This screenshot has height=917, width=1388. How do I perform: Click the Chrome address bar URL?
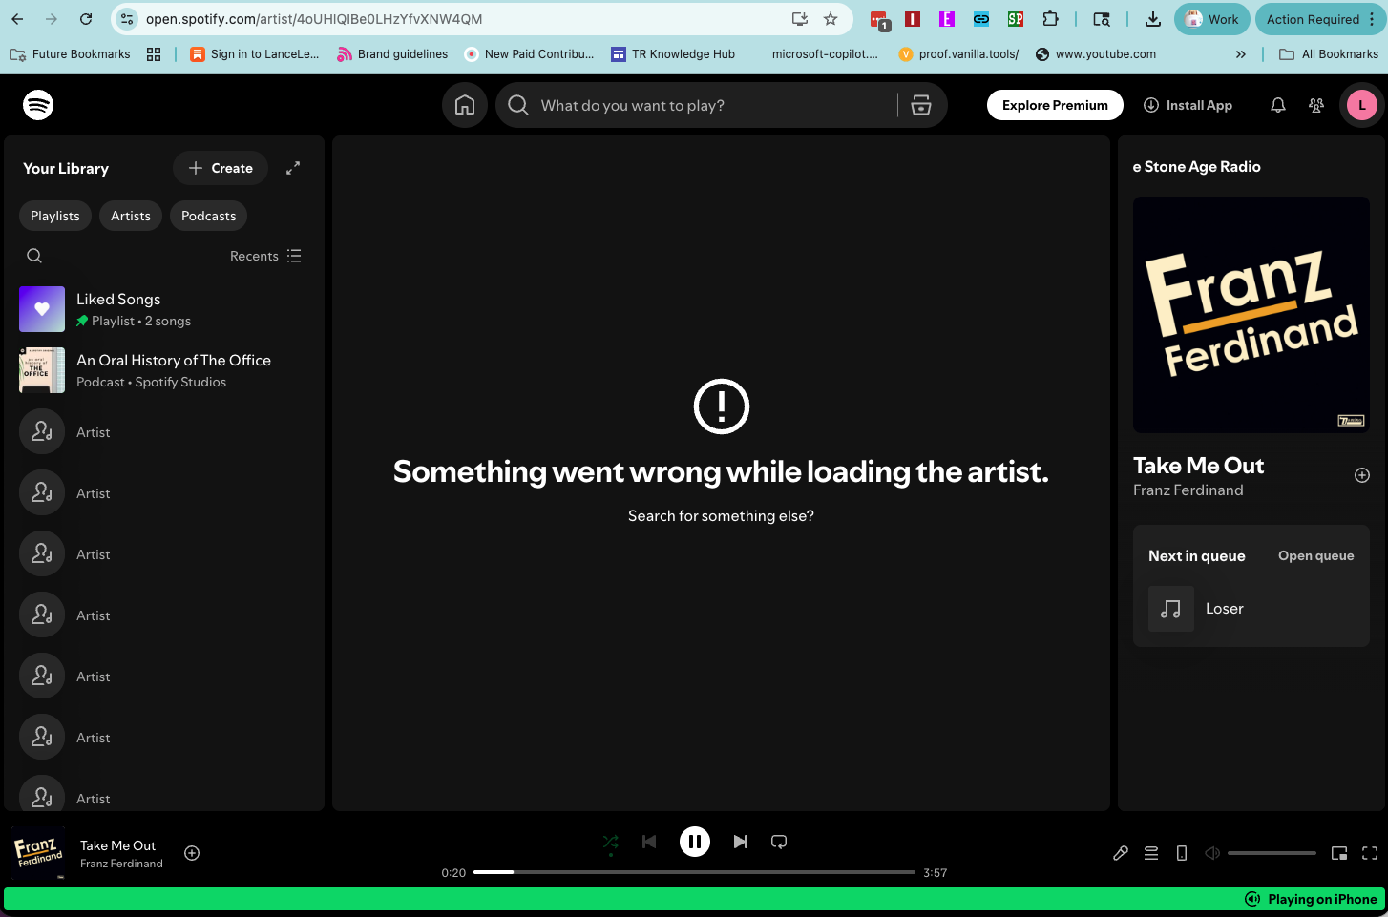click(314, 19)
